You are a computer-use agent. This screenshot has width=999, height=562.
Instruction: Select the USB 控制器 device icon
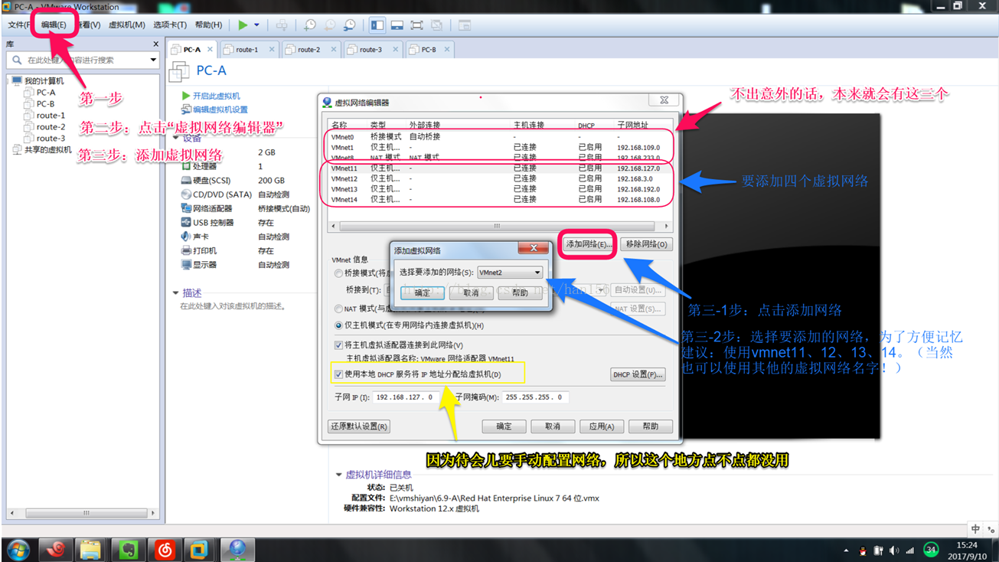(186, 222)
